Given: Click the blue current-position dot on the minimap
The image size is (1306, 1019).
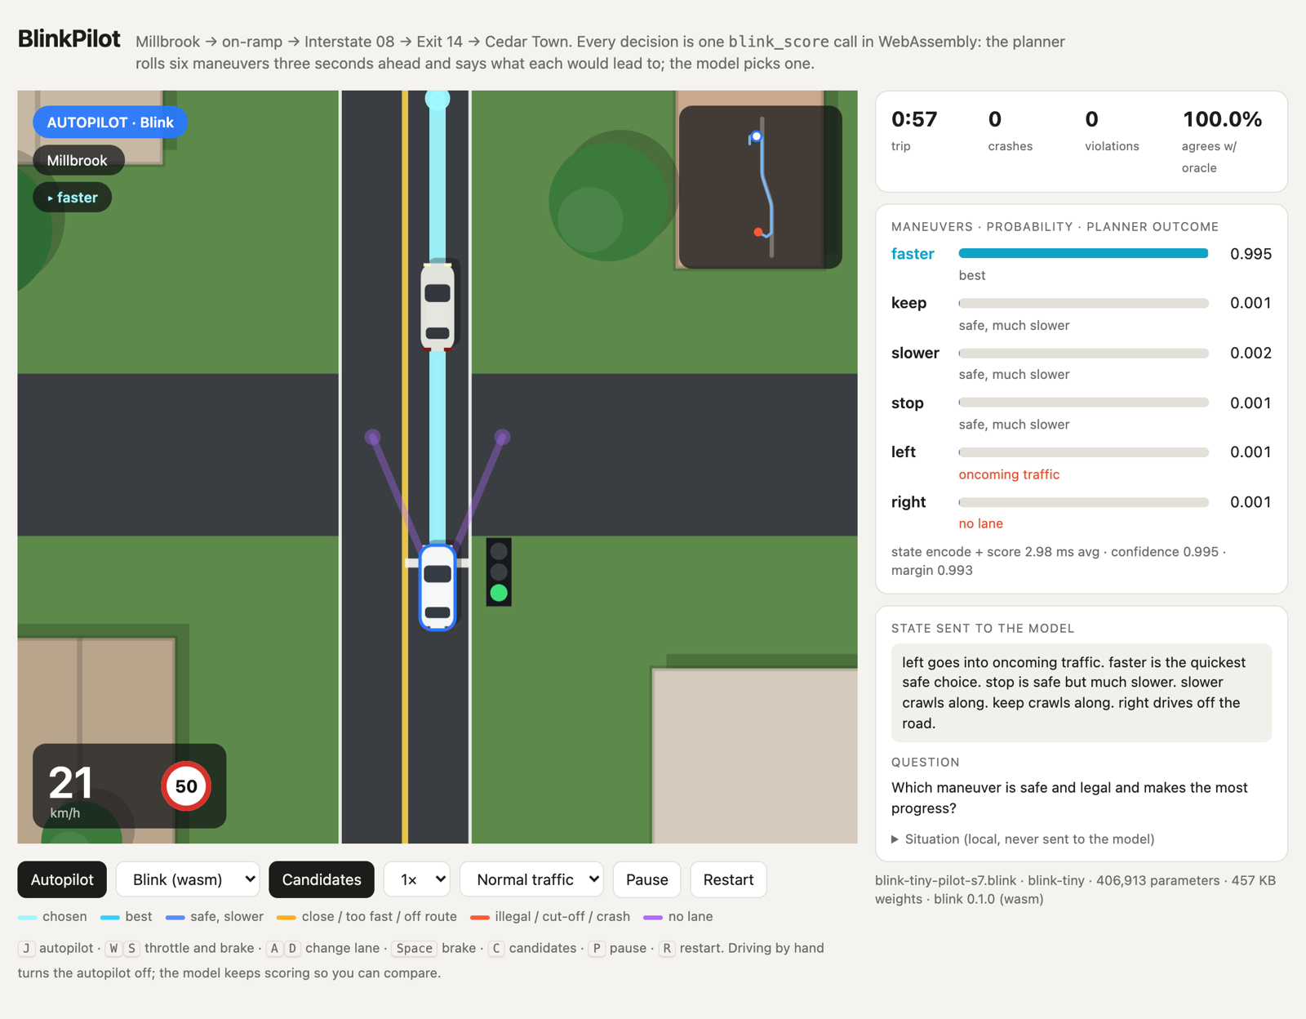Looking at the screenshot, I should click(757, 136).
